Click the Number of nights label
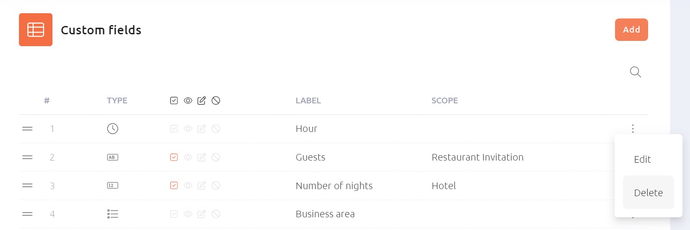 pos(334,186)
